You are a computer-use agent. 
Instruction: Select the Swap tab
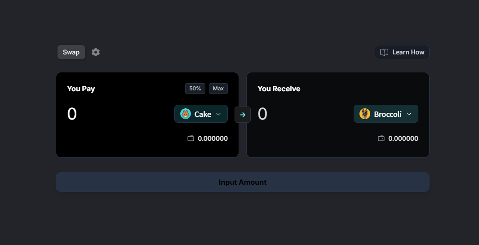(x=71, y=52)
